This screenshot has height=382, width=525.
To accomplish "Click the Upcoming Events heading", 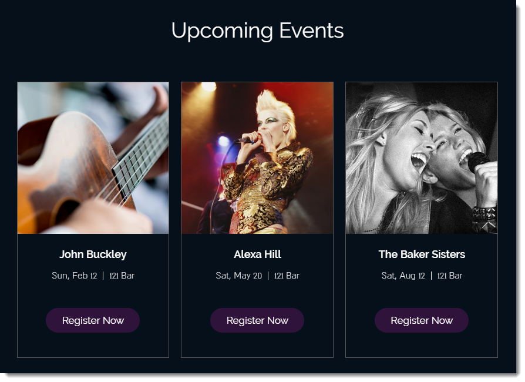I will click(257, 31).
